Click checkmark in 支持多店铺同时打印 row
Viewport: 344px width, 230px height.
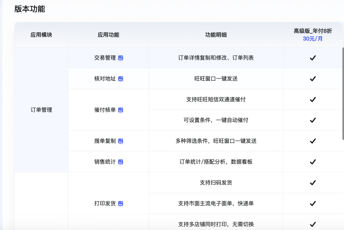(x=313, y=224)
